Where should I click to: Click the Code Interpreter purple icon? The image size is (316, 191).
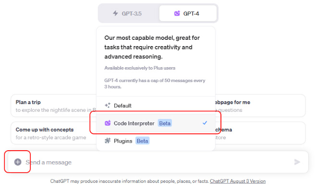[x=108, y=123]
